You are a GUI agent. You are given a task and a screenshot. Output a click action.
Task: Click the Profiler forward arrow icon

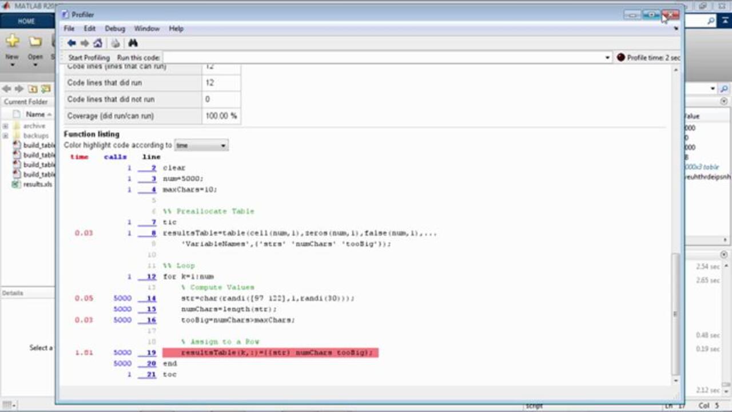85,43
